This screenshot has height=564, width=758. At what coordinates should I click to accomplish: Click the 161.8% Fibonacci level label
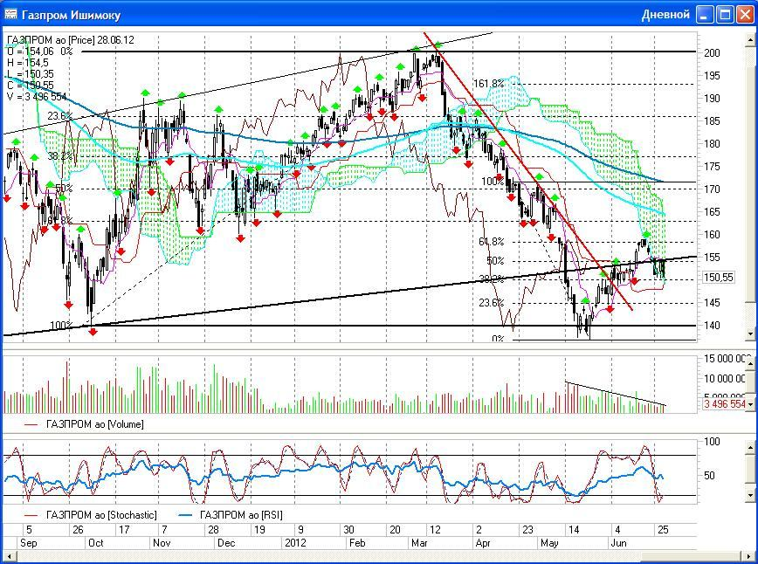tap(488, 84)
